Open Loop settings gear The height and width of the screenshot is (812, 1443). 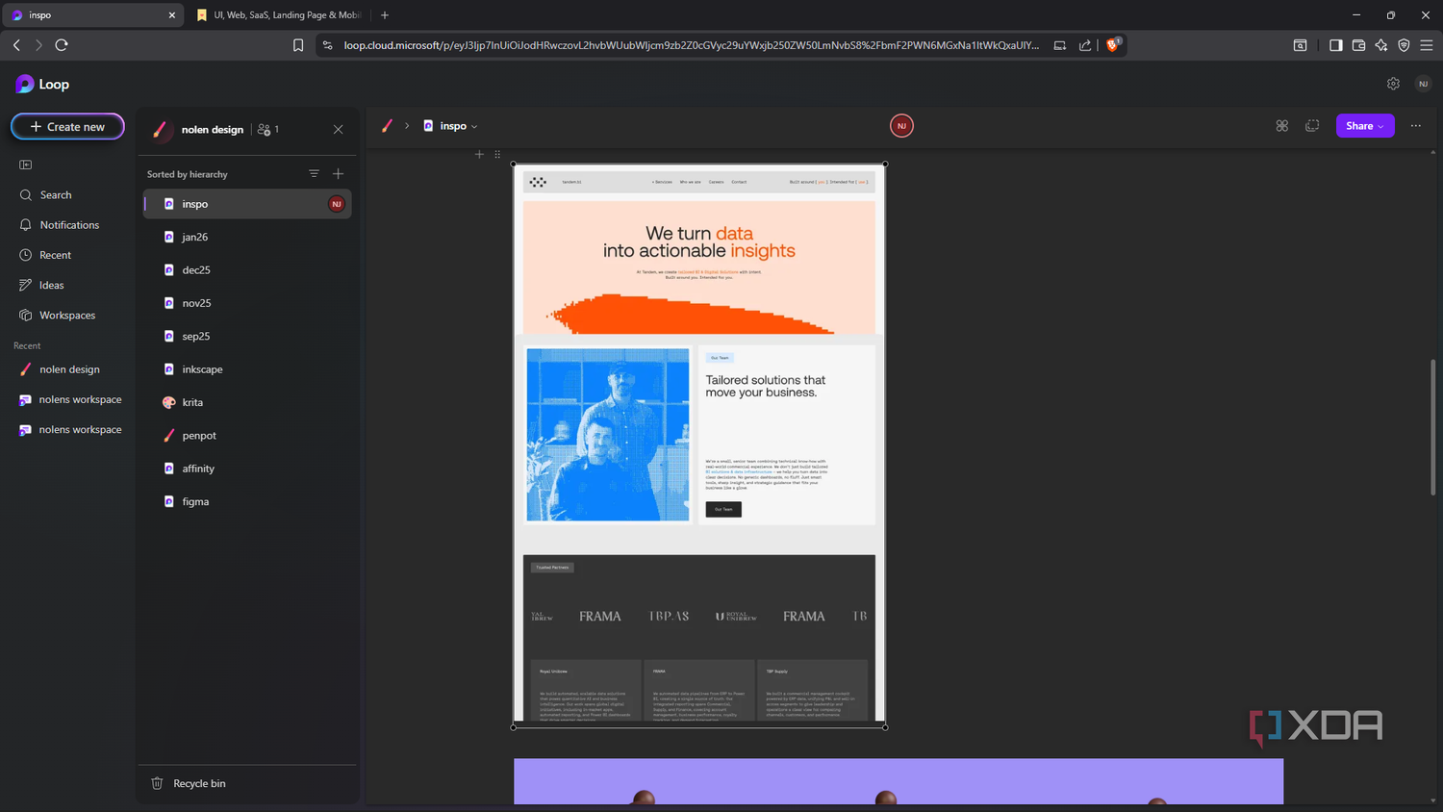click(x=1393, y=84)
